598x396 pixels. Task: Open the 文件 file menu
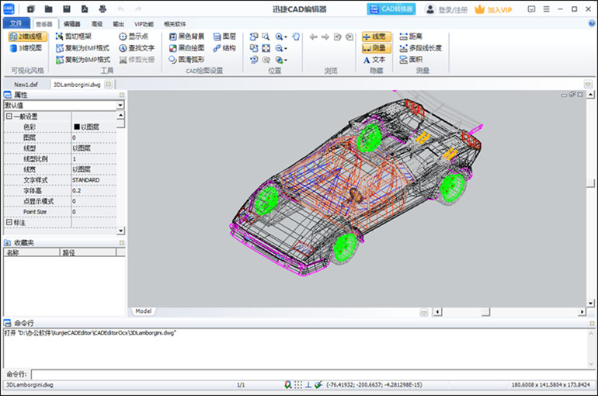(16, 23)
